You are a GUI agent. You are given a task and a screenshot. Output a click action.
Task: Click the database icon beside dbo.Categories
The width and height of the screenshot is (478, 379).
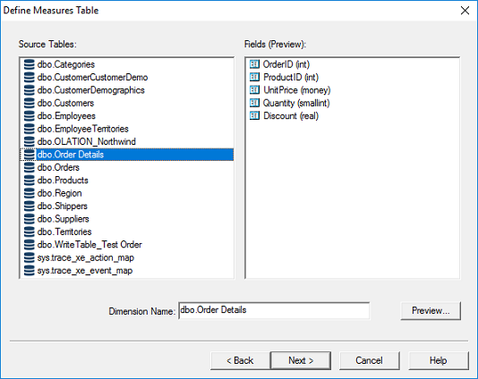click(x=29, y=64)
